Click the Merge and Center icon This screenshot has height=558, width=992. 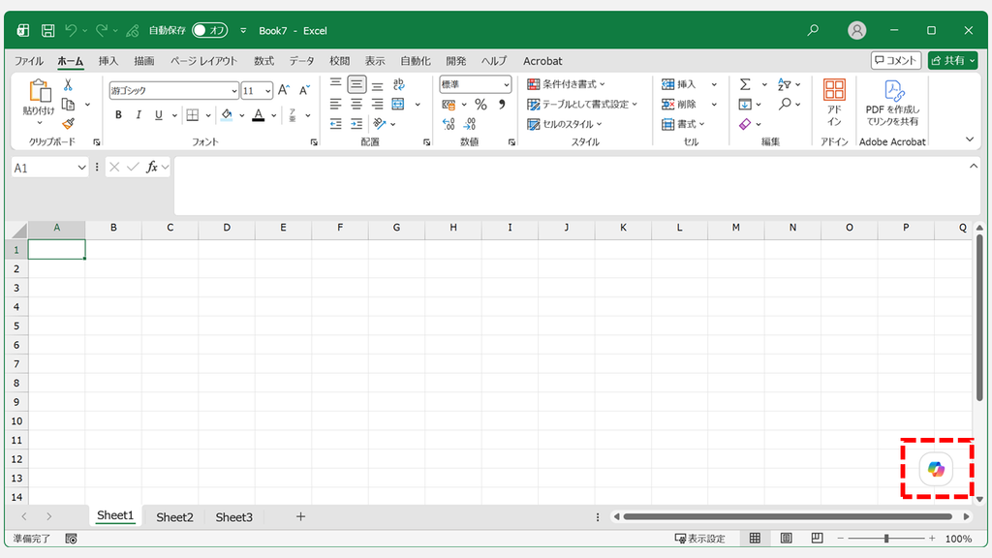coord(398,105)
